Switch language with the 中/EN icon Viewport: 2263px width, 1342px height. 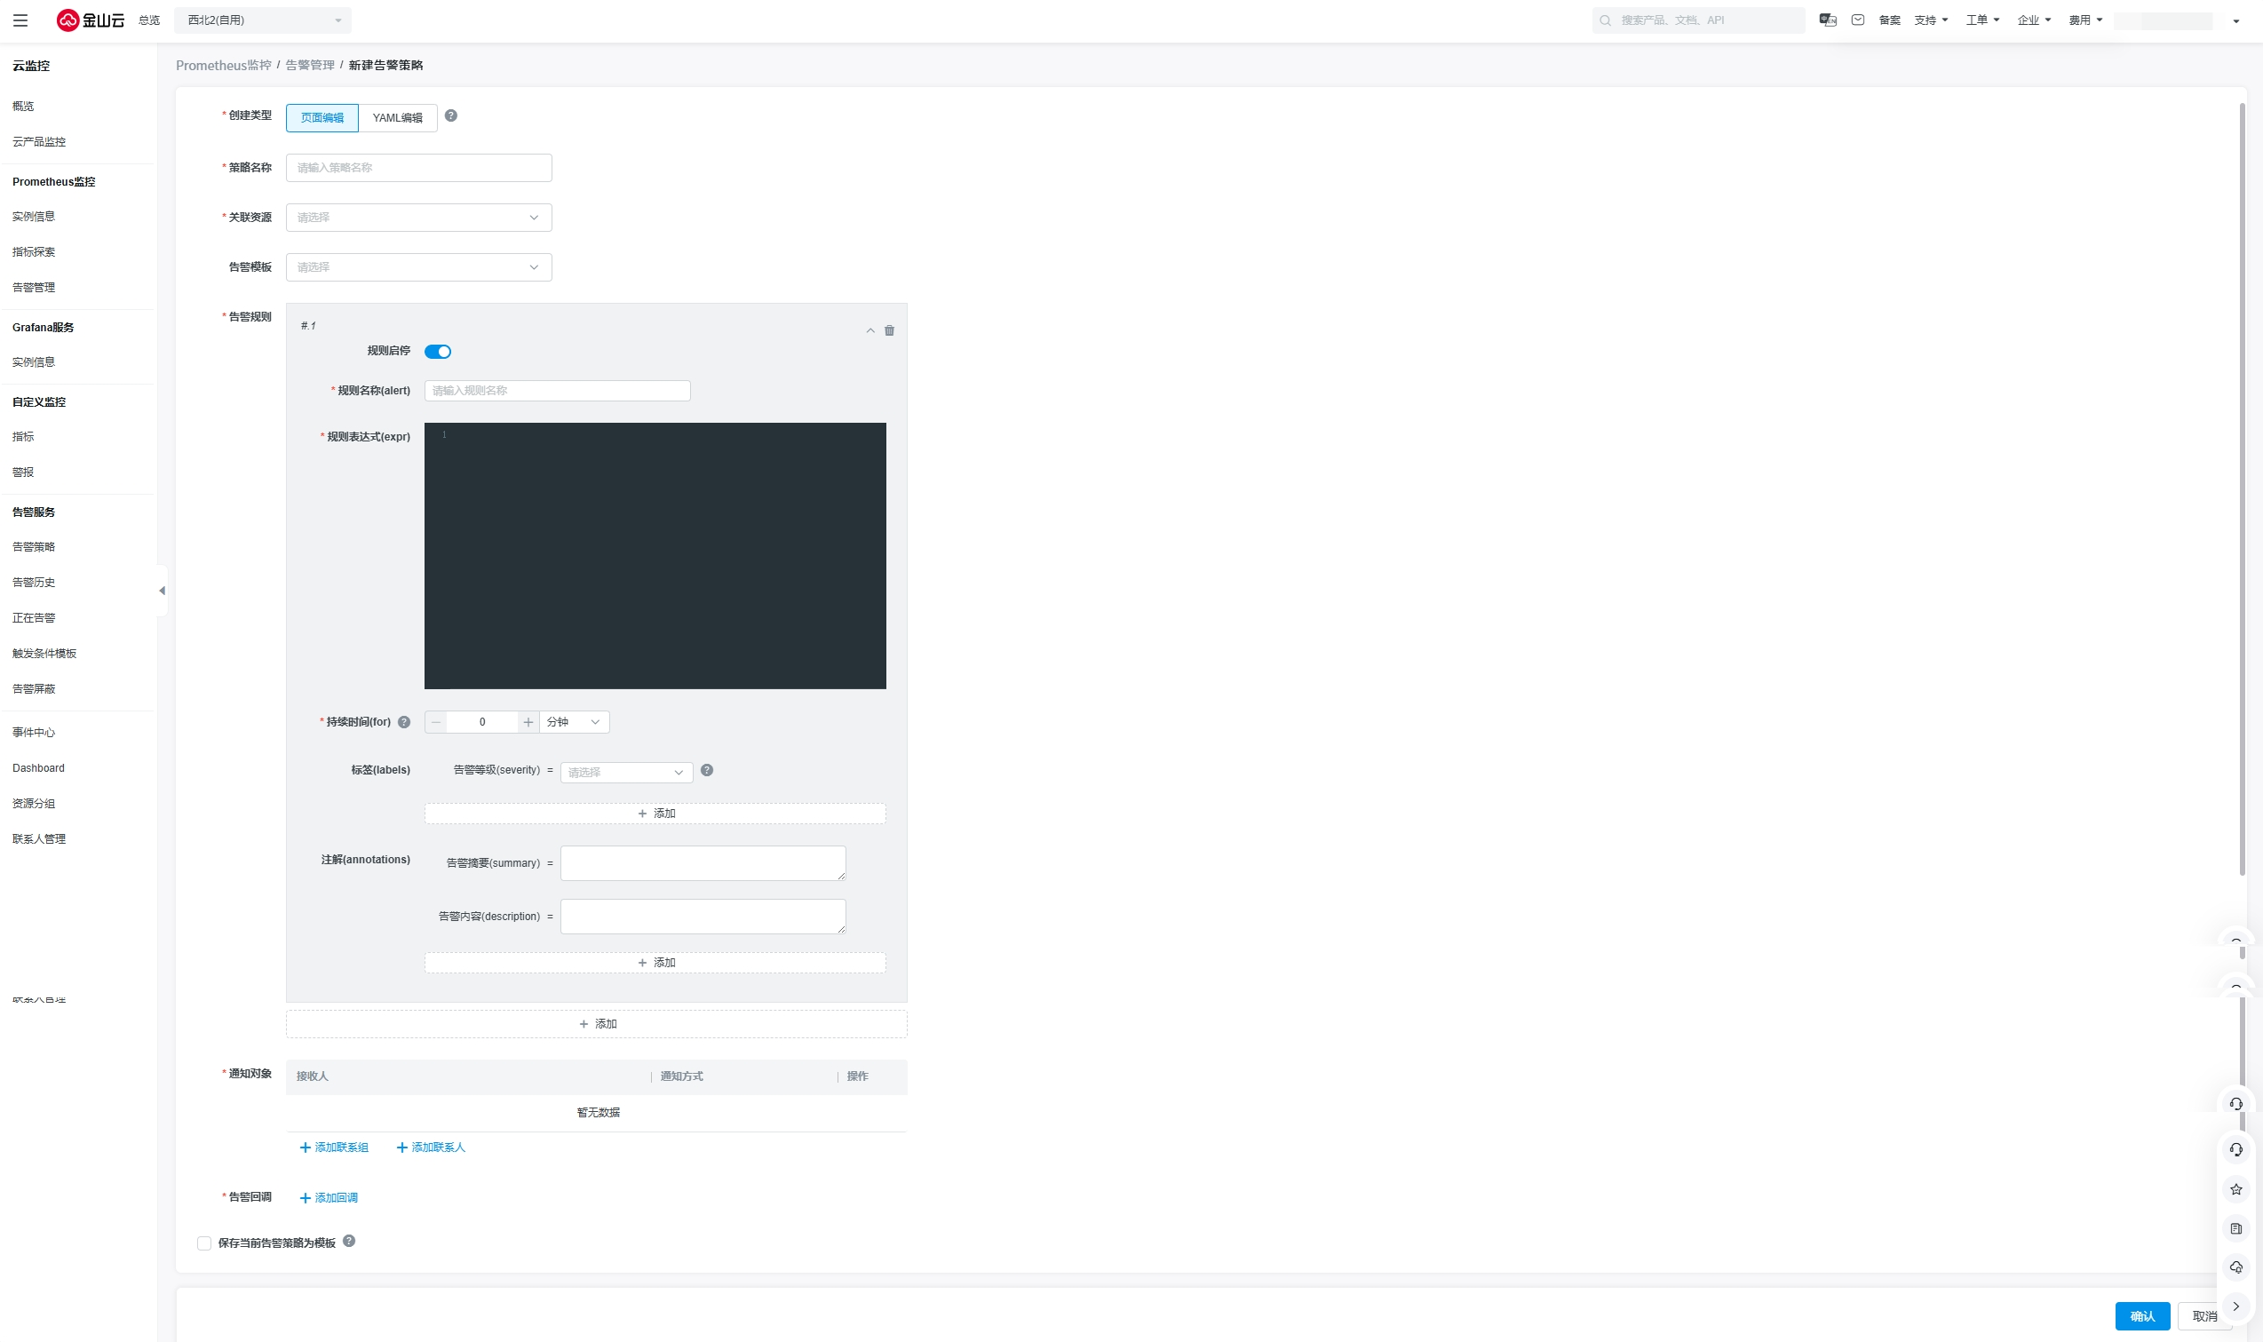[x=1827, y=20]
